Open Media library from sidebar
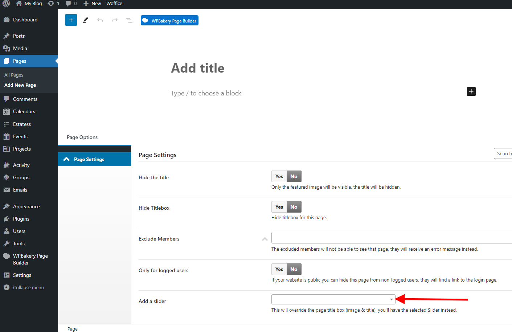 pyautogui.click(x=21, y=48)
